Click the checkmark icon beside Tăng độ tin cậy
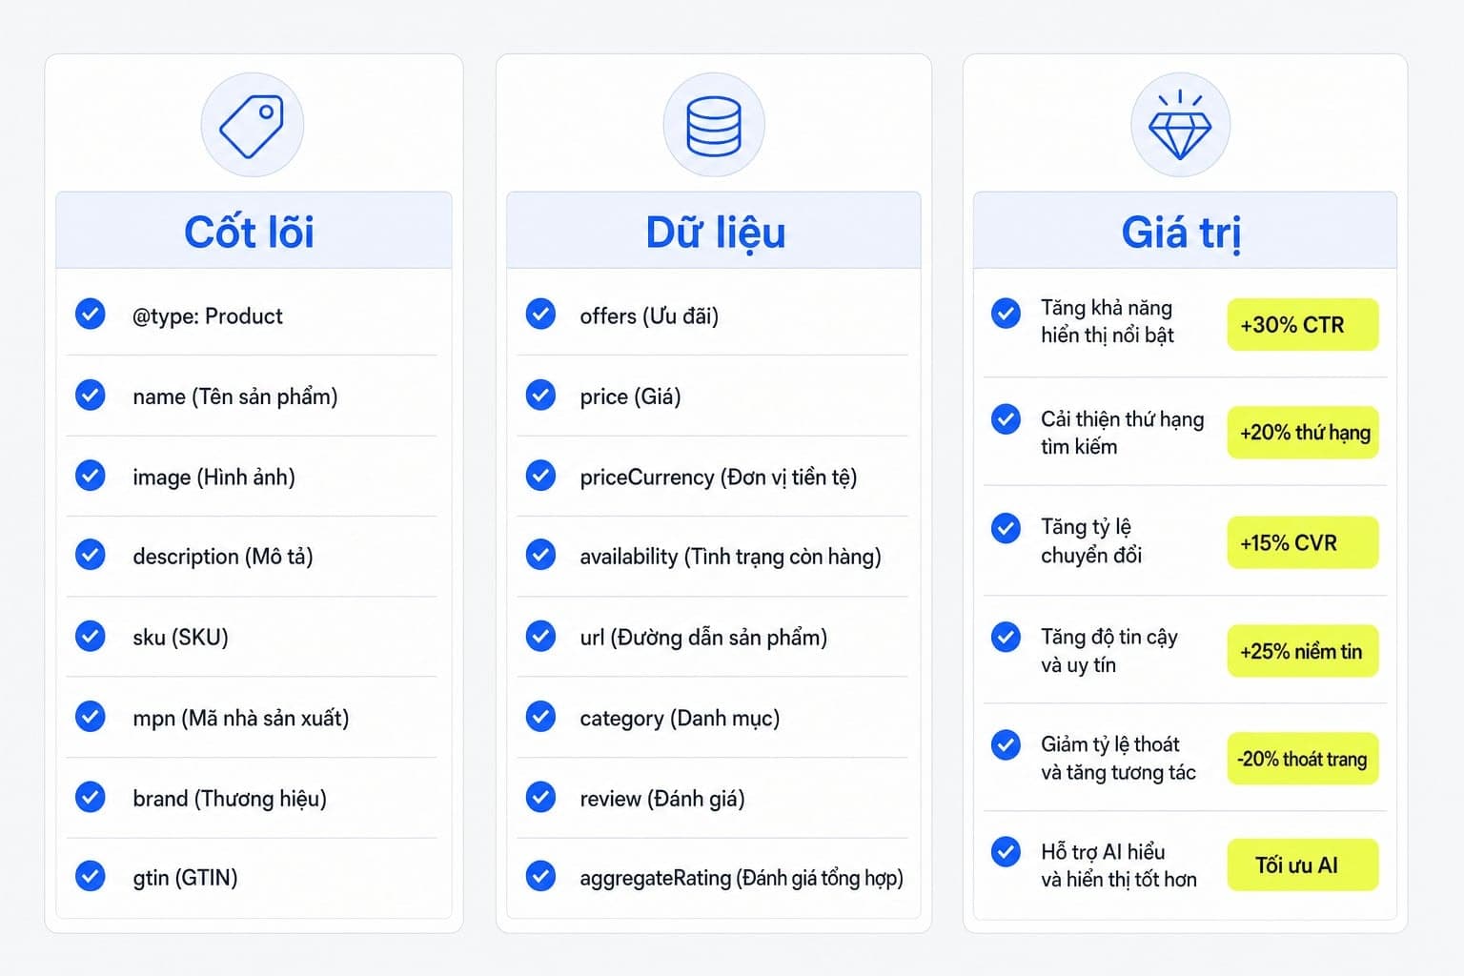1464x976 pixels. (1006, 637)
